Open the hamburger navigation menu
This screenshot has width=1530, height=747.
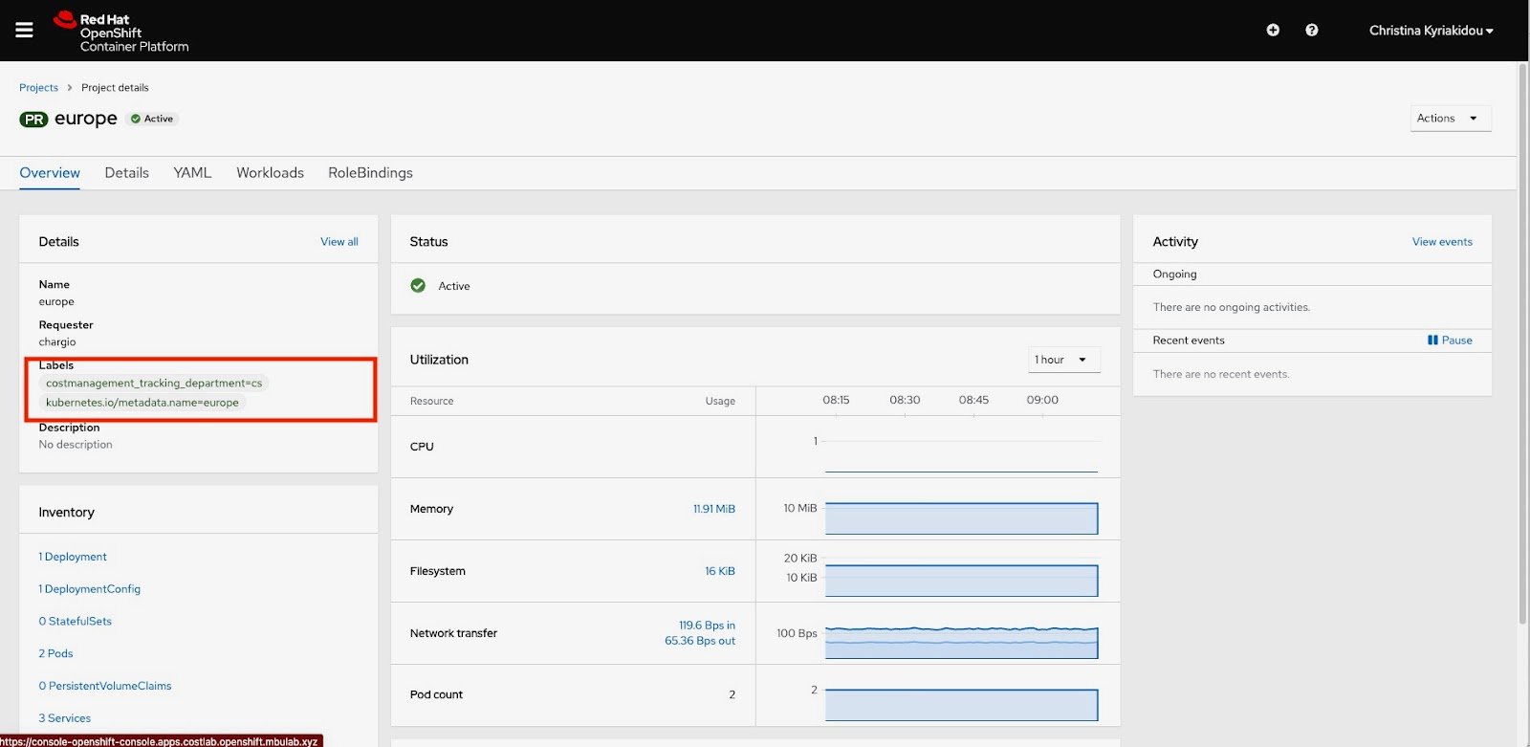[x=24, y=31]
